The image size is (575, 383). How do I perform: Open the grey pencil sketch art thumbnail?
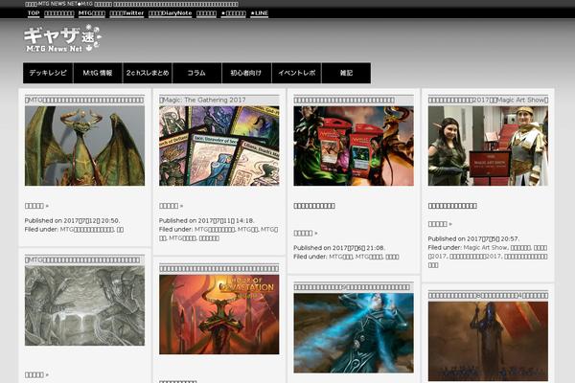84,305
